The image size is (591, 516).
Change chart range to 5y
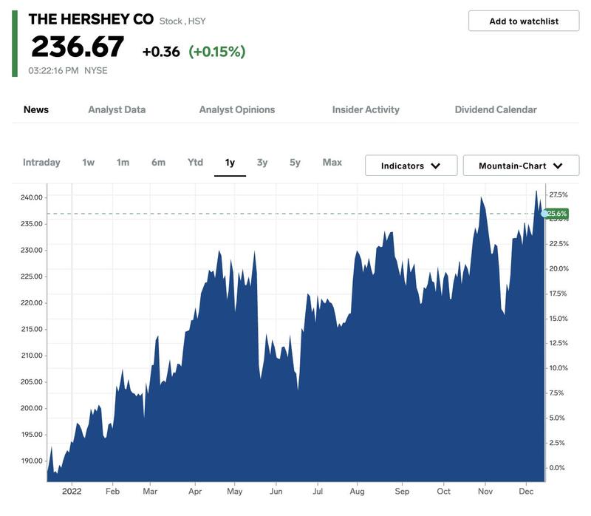(295, 163)
